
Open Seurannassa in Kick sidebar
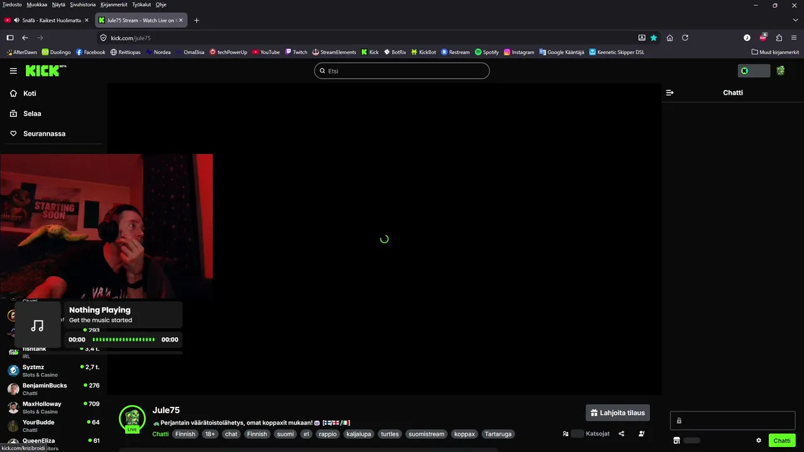pyautogui.click(x=44, y=133)
